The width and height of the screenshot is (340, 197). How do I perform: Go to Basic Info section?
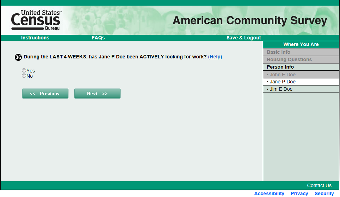[301, 52]
